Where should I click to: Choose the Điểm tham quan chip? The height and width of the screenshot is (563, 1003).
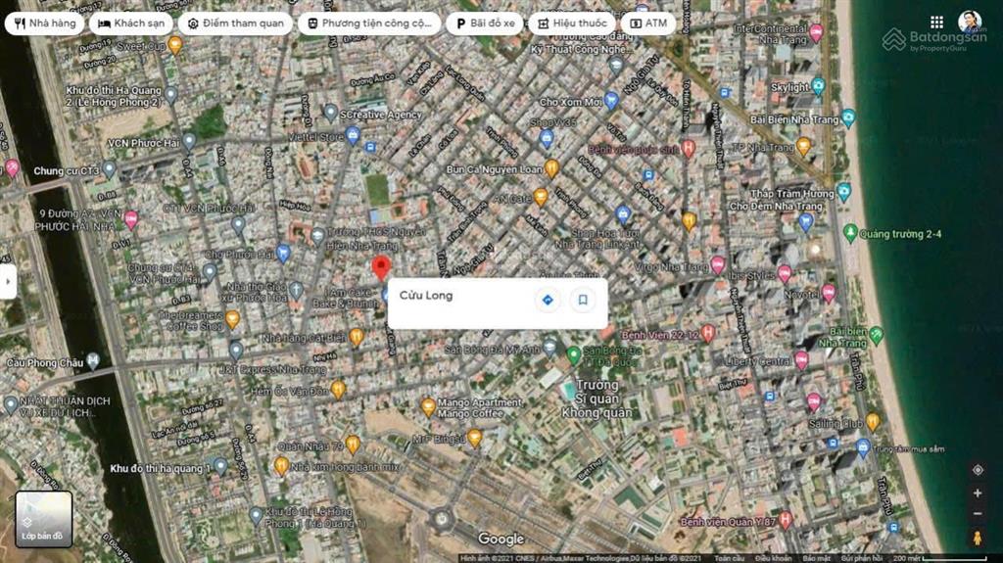point(235,23)
